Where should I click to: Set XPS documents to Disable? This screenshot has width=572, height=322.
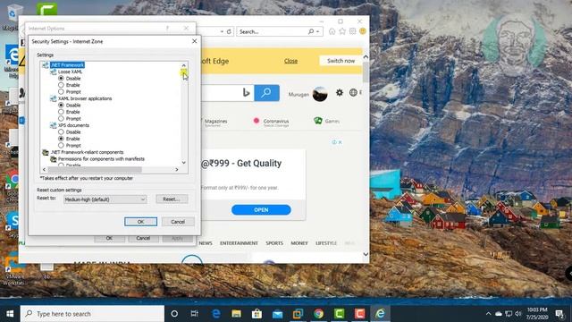(x=61, y=131)
